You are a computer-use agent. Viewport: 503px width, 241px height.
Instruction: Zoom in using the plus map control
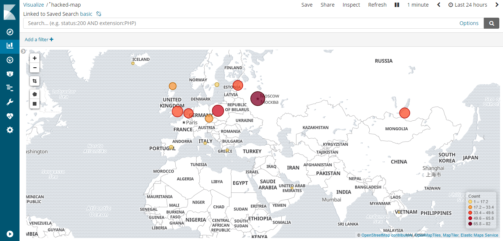[34, 58]
